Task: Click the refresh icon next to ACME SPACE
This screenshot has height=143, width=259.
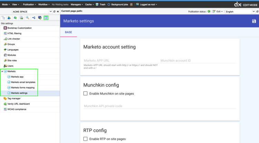Action: (x=54, y=11)
